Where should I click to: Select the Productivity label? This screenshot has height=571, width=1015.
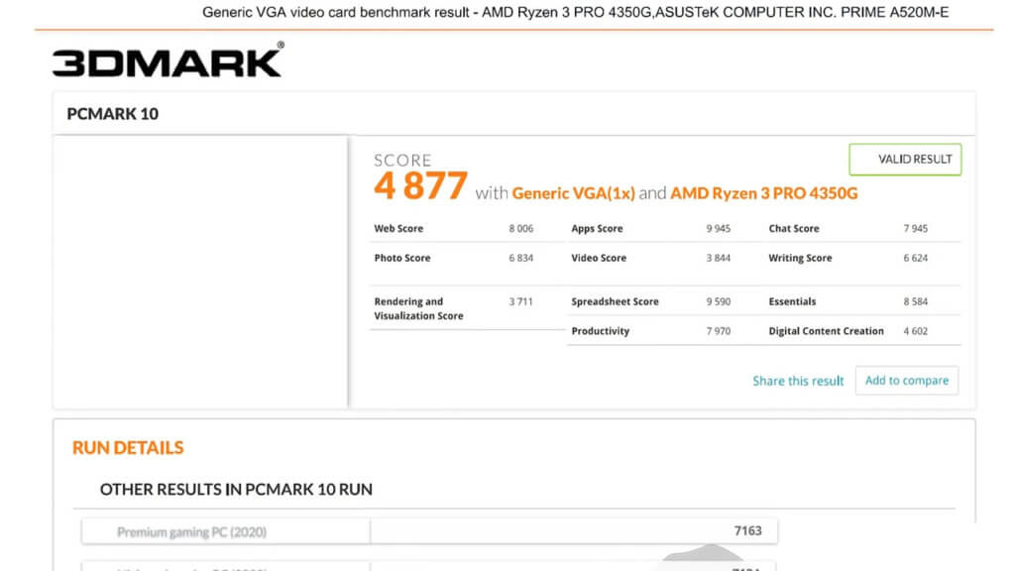point(600,331)
